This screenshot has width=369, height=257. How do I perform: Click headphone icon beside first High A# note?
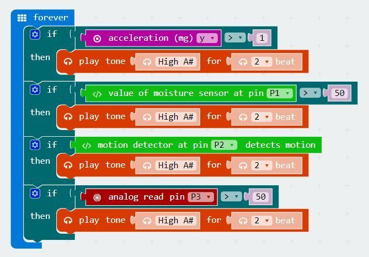[x=147, y=62]
